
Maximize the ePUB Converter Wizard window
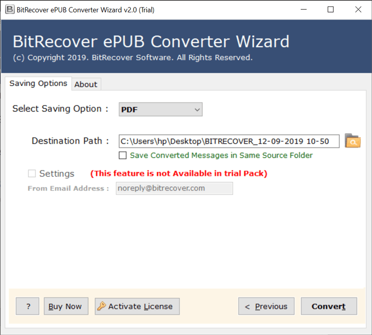[x=331, y=9]
